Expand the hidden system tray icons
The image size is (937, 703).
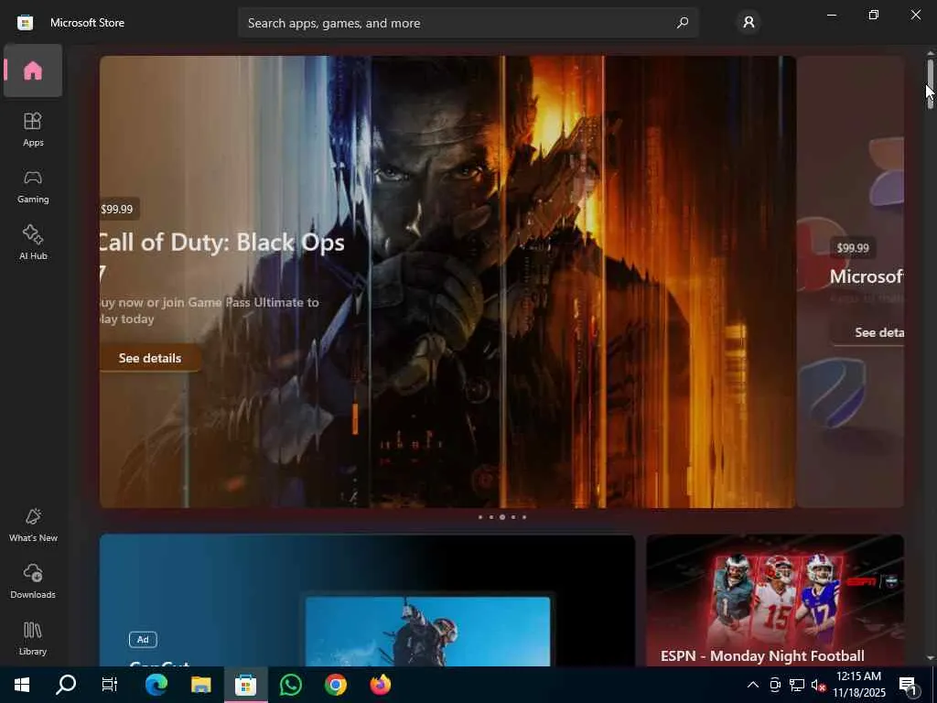point(753,685)
